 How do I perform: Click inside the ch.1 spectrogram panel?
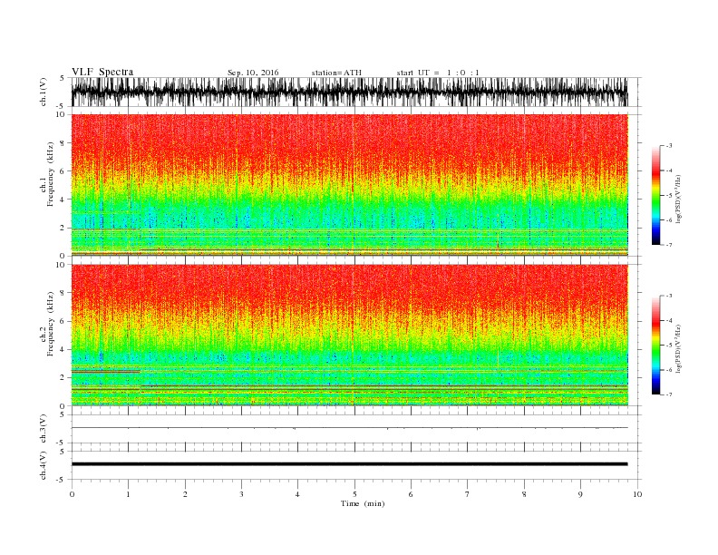tap(349, 185)
